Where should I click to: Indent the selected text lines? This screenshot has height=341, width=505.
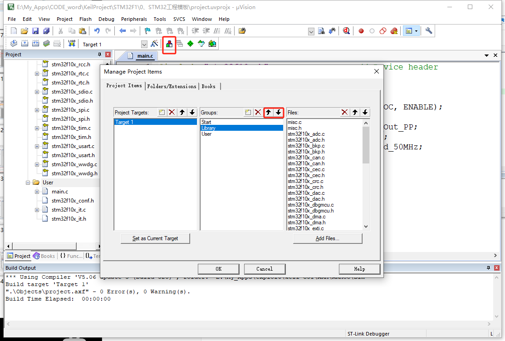pyautogui.click(x=195, y=31)
